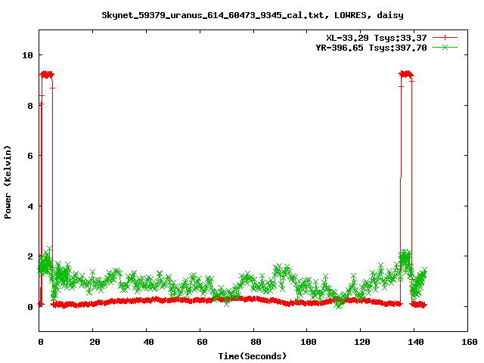Click the x-axis tick label 160

click(x=470, y=342)
